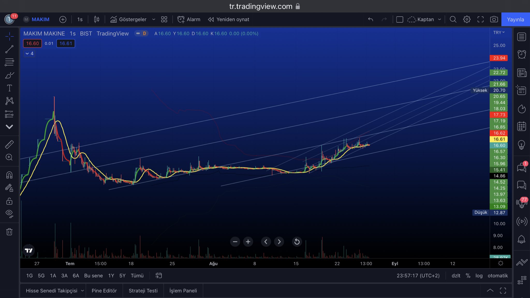Screen dimensions: 530x298
Task: Redo the chart action
Action: [x=384, y=19]
